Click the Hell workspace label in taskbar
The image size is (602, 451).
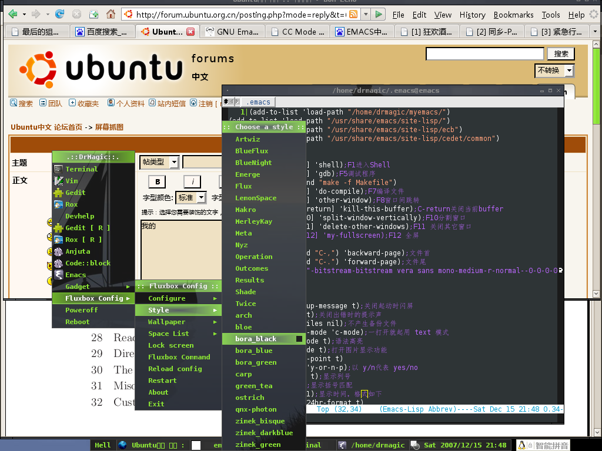102,445
